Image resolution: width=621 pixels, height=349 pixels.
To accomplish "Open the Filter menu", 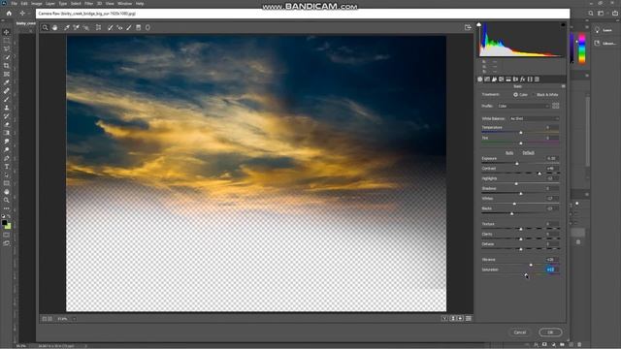I will click(88, 4).
